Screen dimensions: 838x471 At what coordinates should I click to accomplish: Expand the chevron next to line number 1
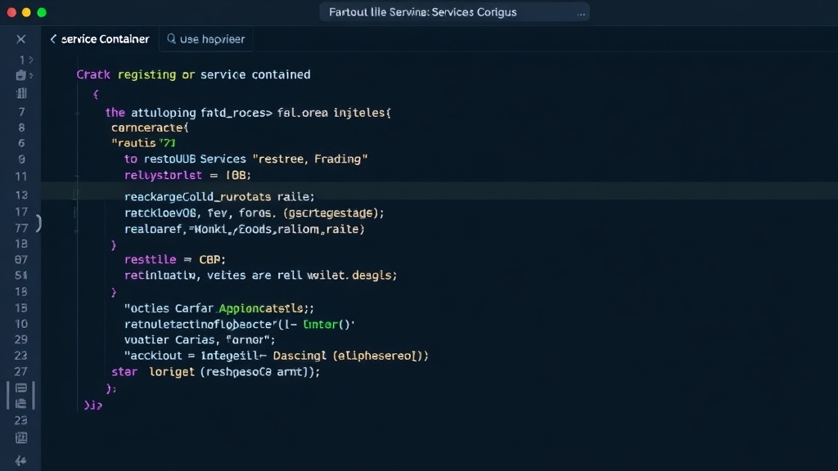[x=31, y=60]
